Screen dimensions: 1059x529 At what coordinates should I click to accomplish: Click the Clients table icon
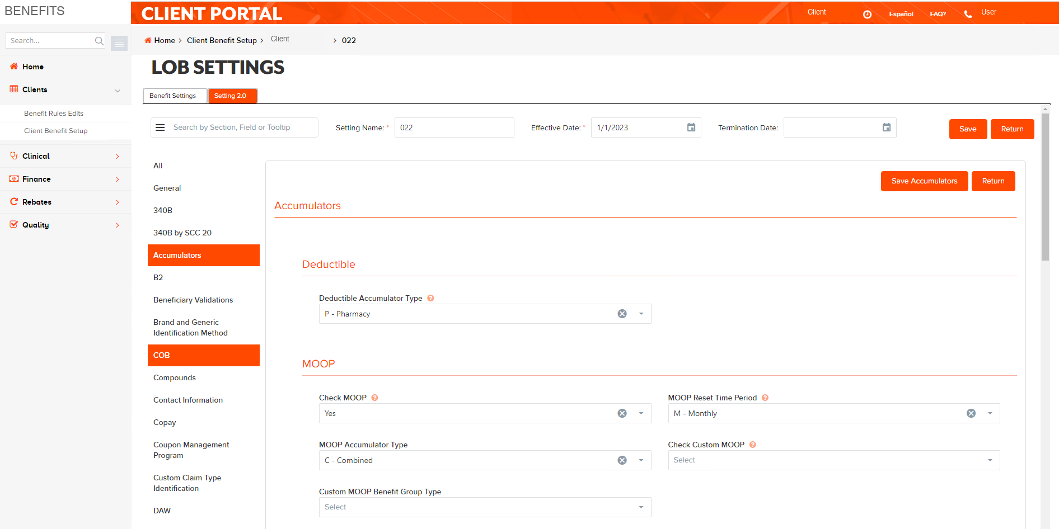point(14,89)
